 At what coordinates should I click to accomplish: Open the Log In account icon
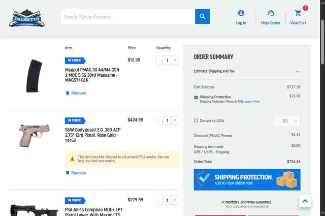[x=241, y=13]
